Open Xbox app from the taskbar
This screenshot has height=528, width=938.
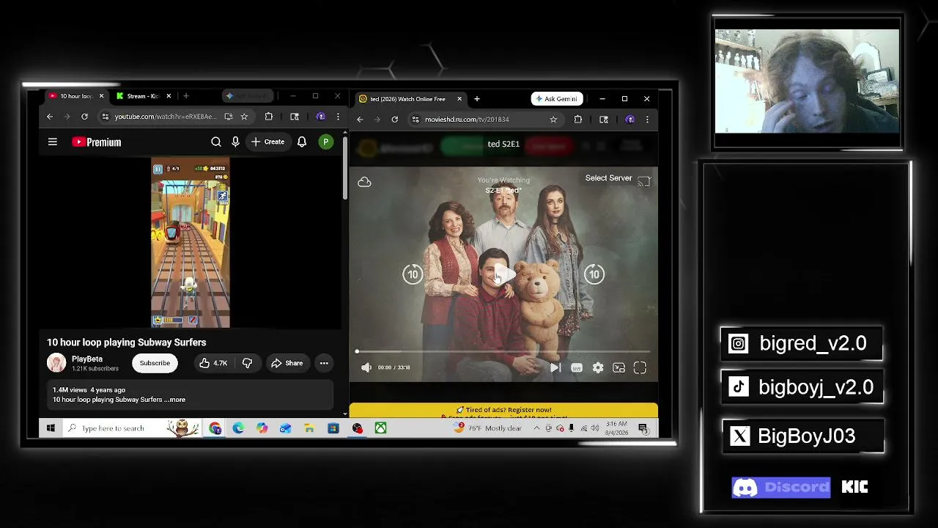tap(381, 428)
